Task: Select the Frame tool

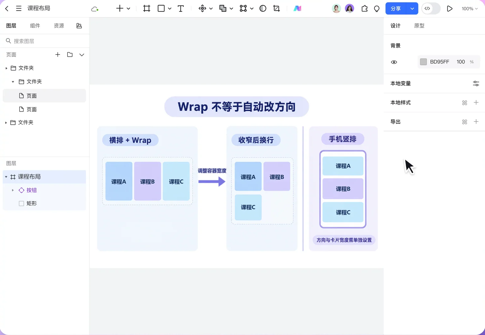Action: pos(147,9)
